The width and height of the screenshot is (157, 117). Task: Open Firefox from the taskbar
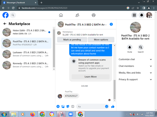pyautogui.click(x=33, y=114)
